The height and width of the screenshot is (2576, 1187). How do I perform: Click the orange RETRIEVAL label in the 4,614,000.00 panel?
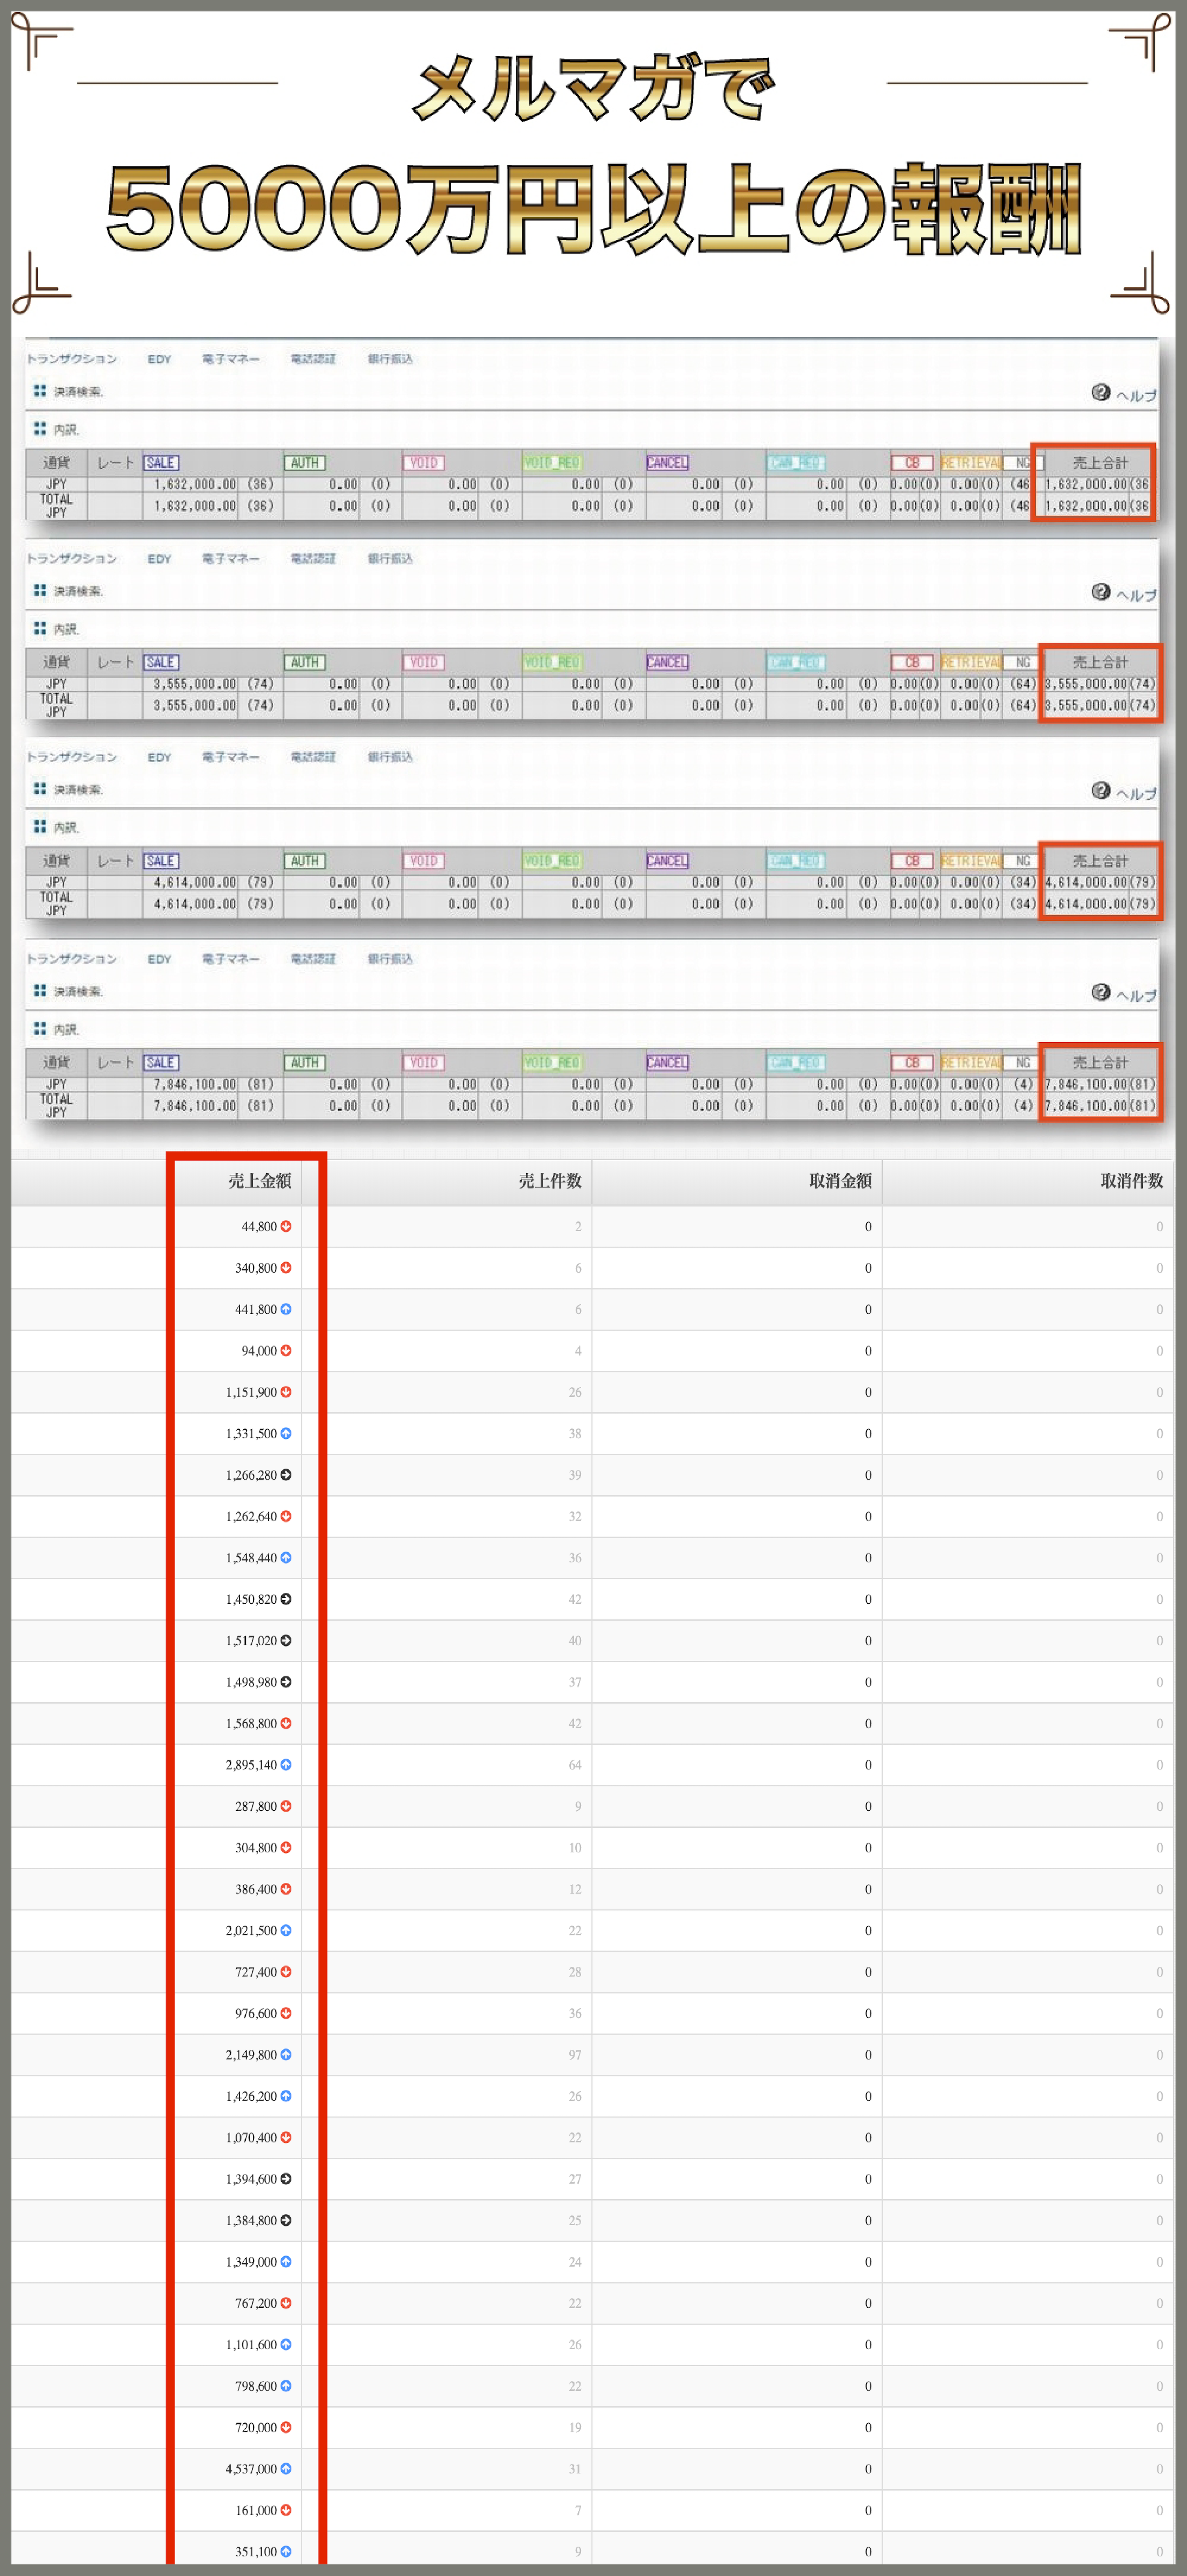click(x=970, y=861)
